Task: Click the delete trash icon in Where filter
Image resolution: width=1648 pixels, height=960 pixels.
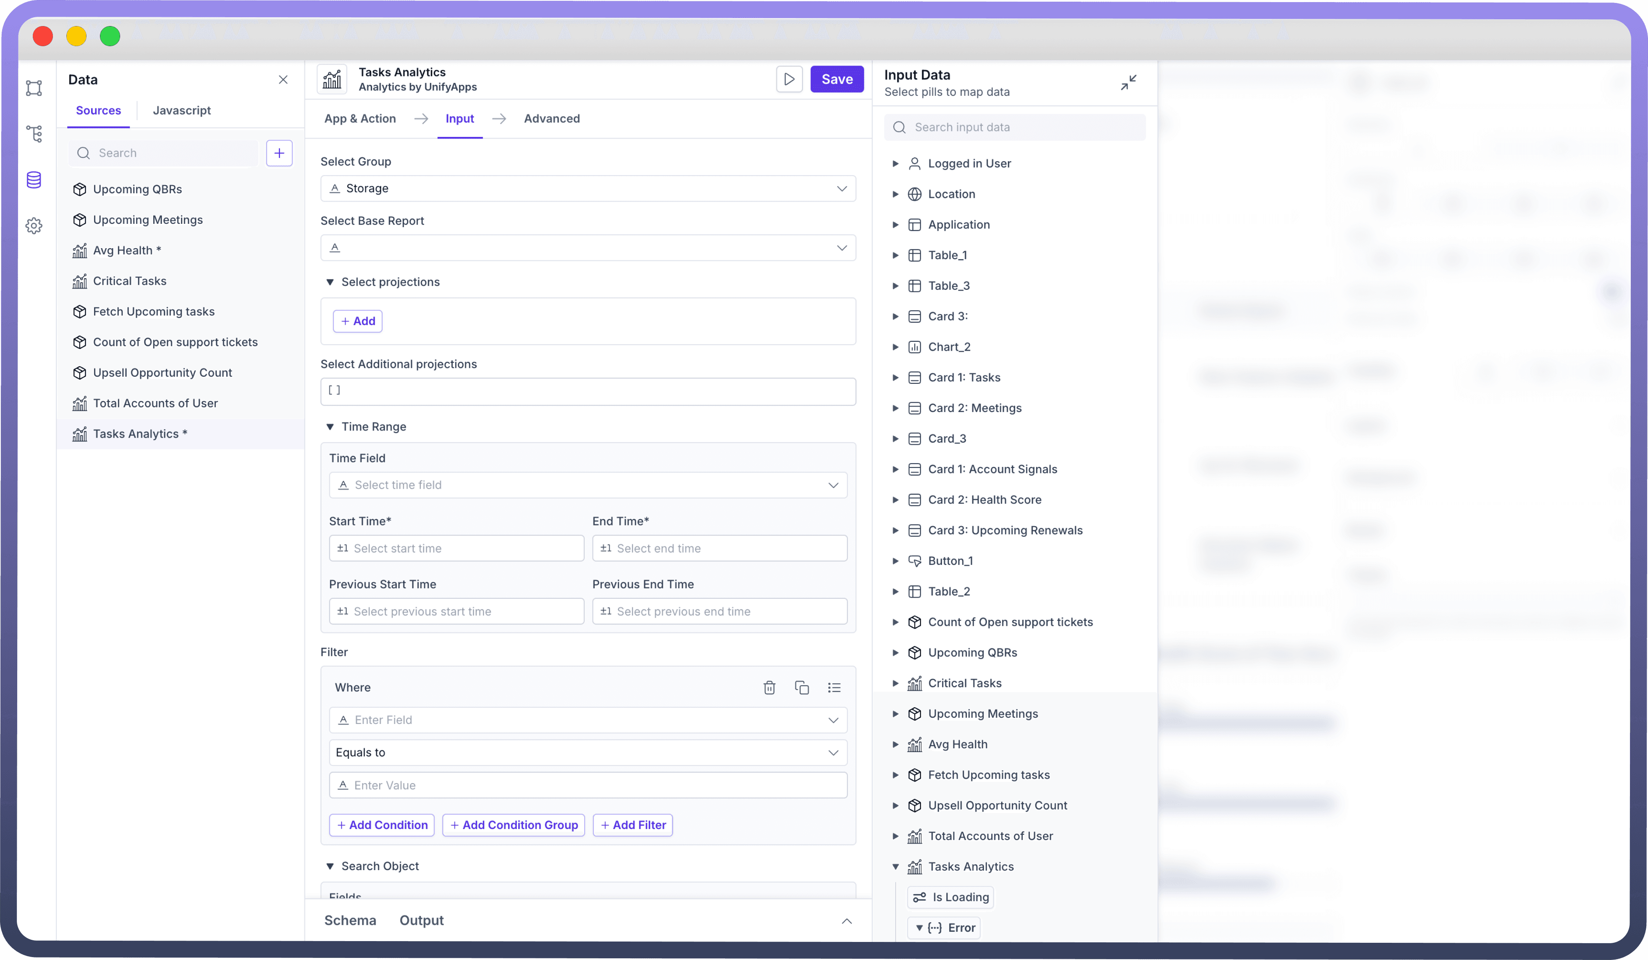Action: (x=769, y=687)
